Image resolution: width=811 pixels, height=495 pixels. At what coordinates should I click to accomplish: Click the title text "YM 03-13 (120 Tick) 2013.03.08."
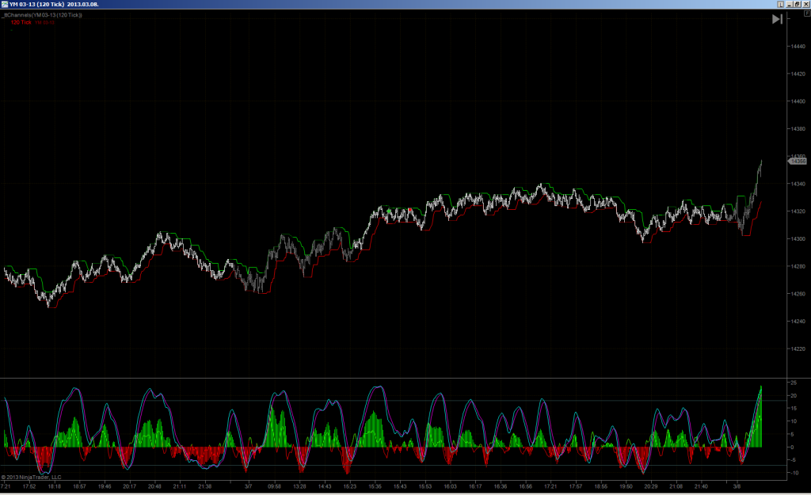point(54,4)
